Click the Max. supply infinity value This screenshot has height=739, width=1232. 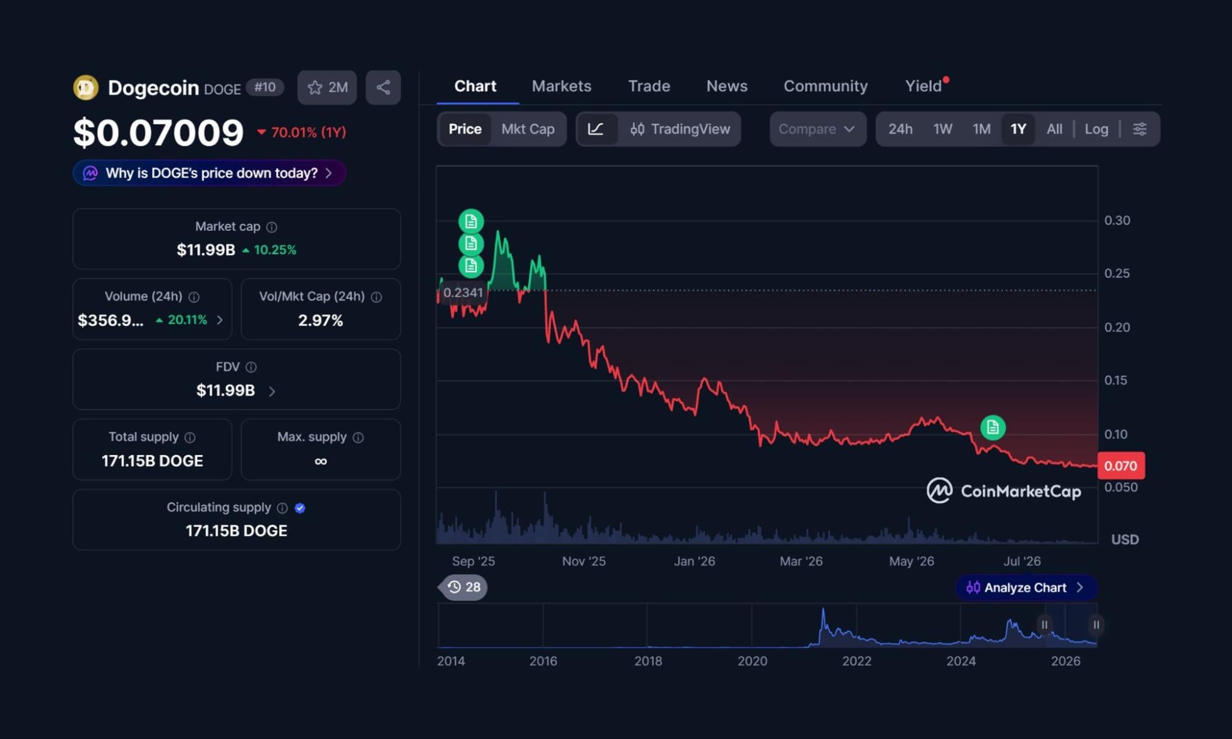point(320,461)
